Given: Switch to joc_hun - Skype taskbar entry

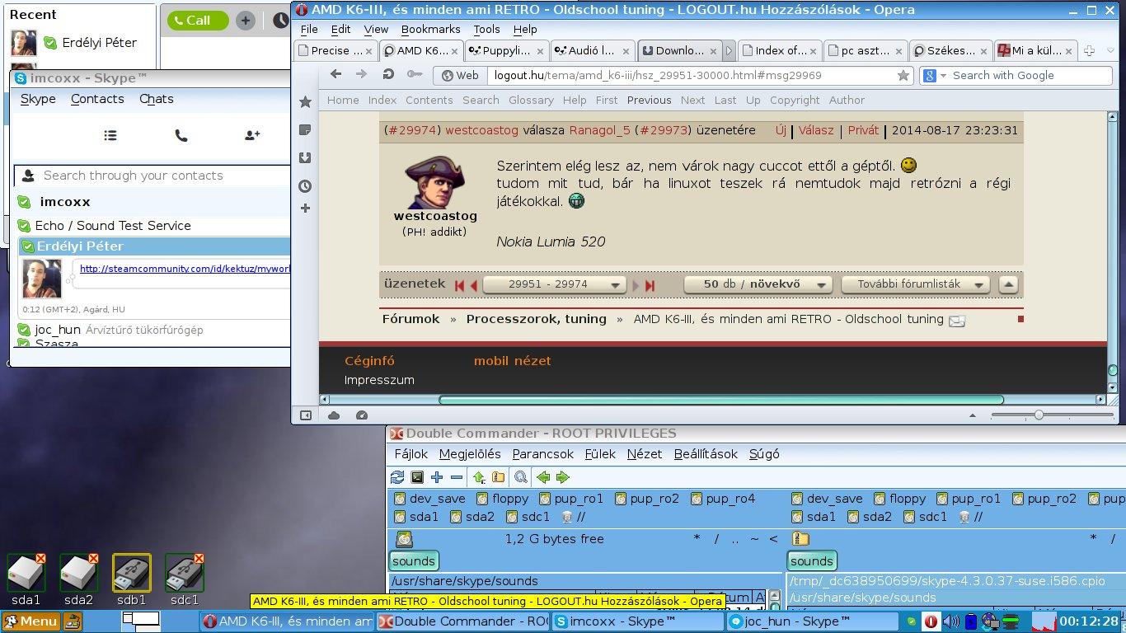Looking at the screenshot, I should [x=812, y=621].
